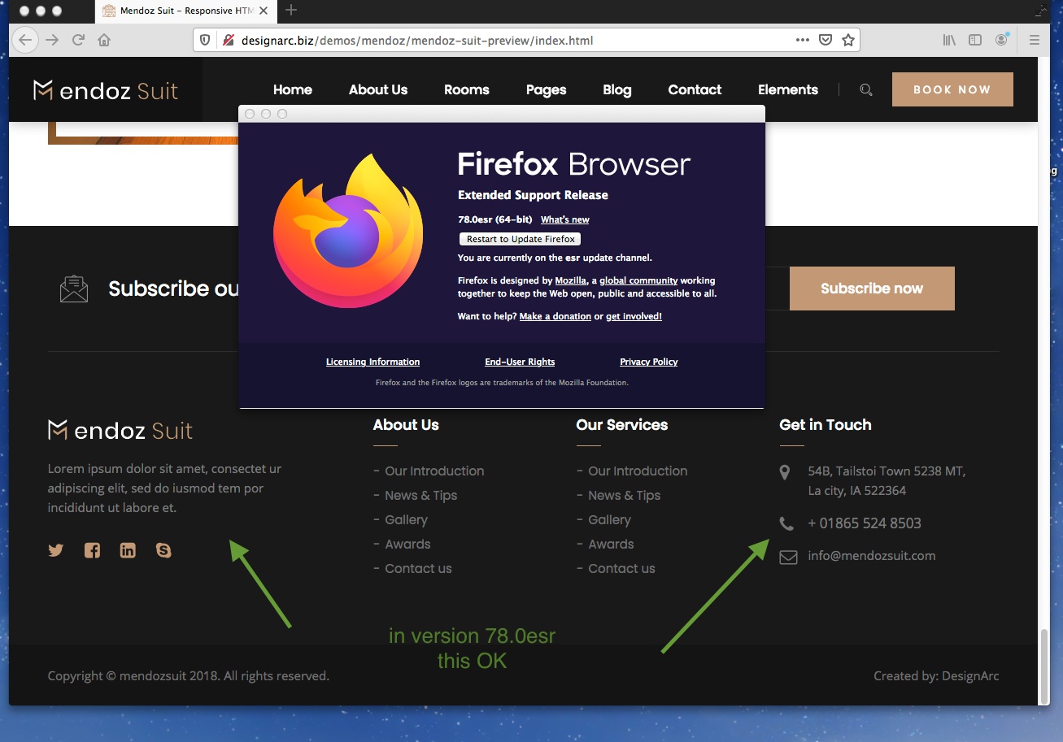Click Restart to Update Firefox
1063x742 pixels.
521,239
